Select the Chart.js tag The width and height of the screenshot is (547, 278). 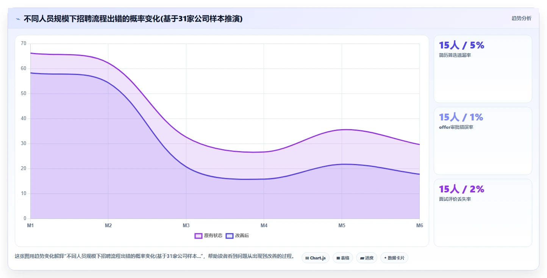point(316,258)
